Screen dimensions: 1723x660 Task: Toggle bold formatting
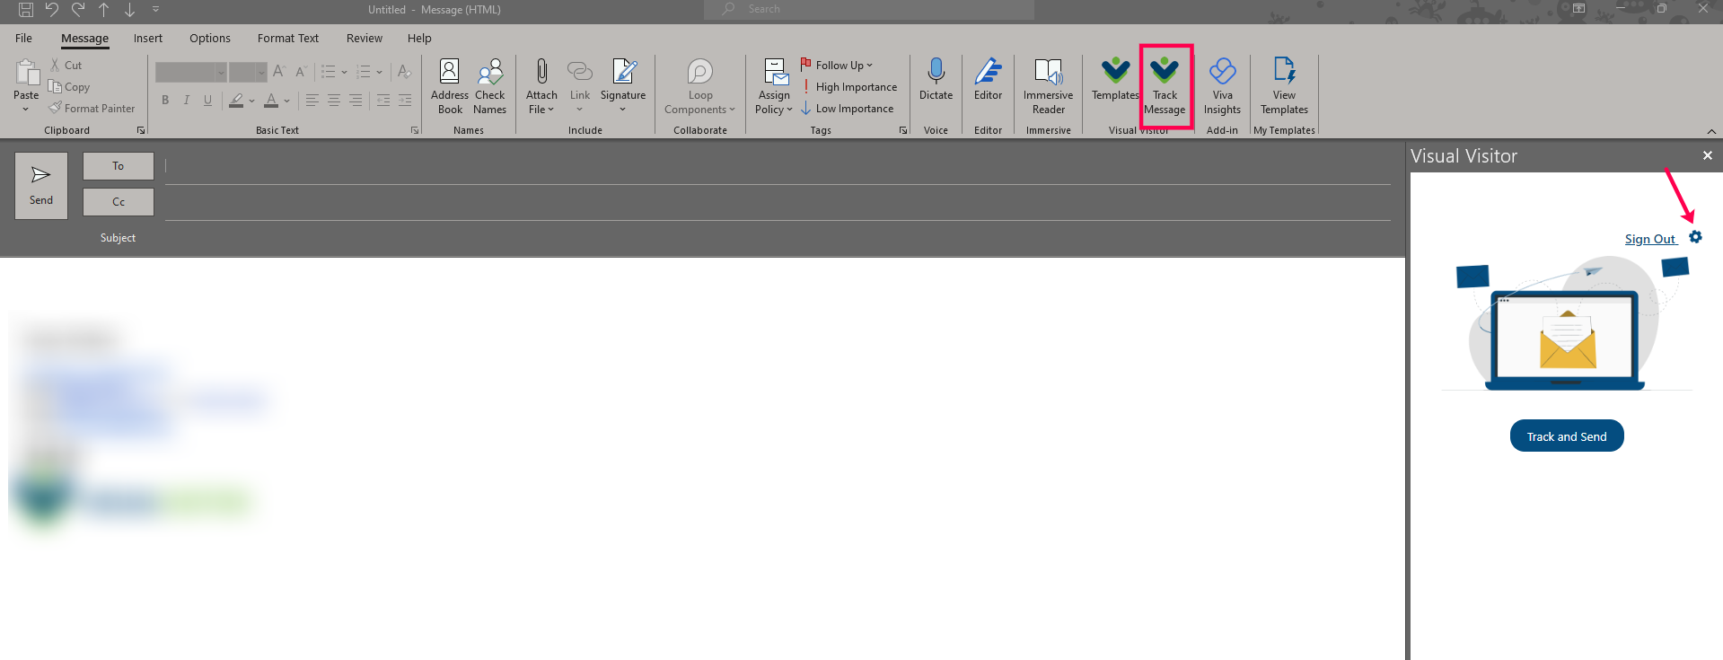coord(165,101)
